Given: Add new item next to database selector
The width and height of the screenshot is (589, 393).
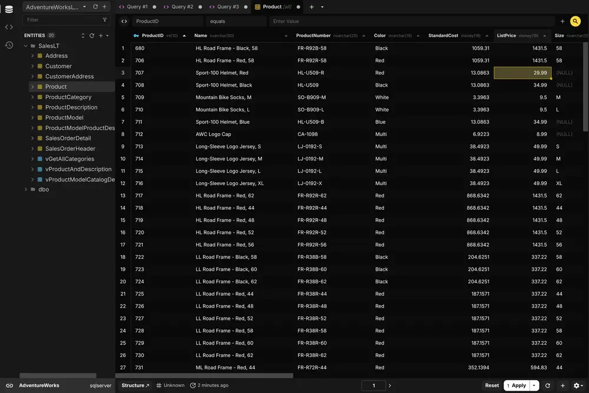Looking at the screenshot, I should [104, 6].
